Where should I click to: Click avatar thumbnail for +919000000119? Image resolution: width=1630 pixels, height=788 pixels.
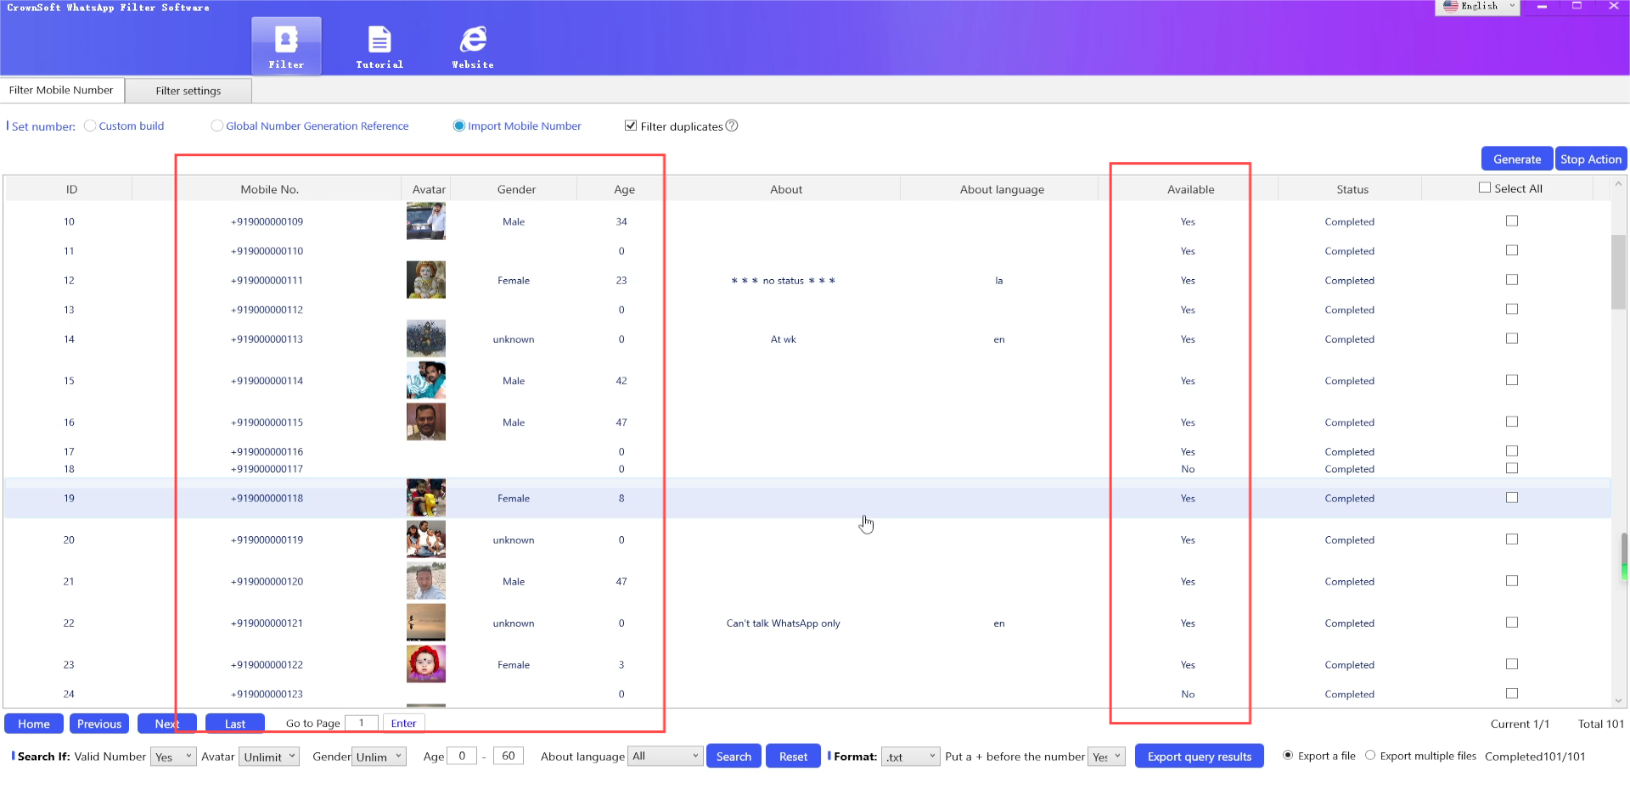[x=426, y=539]
